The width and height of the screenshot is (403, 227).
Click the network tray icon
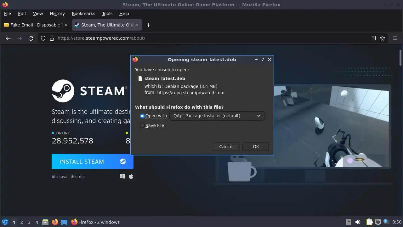click(378, 222)
